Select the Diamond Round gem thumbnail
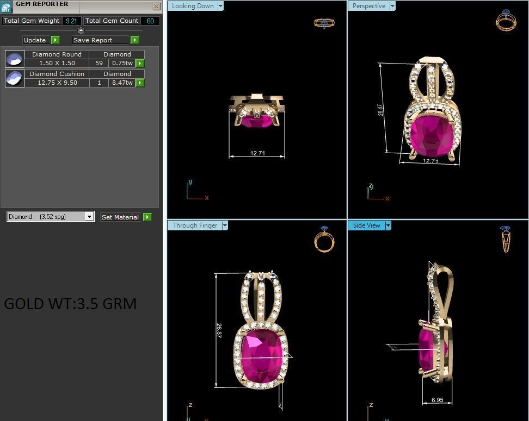The height and width of the screenshot is (421, 529). [15, 59]
